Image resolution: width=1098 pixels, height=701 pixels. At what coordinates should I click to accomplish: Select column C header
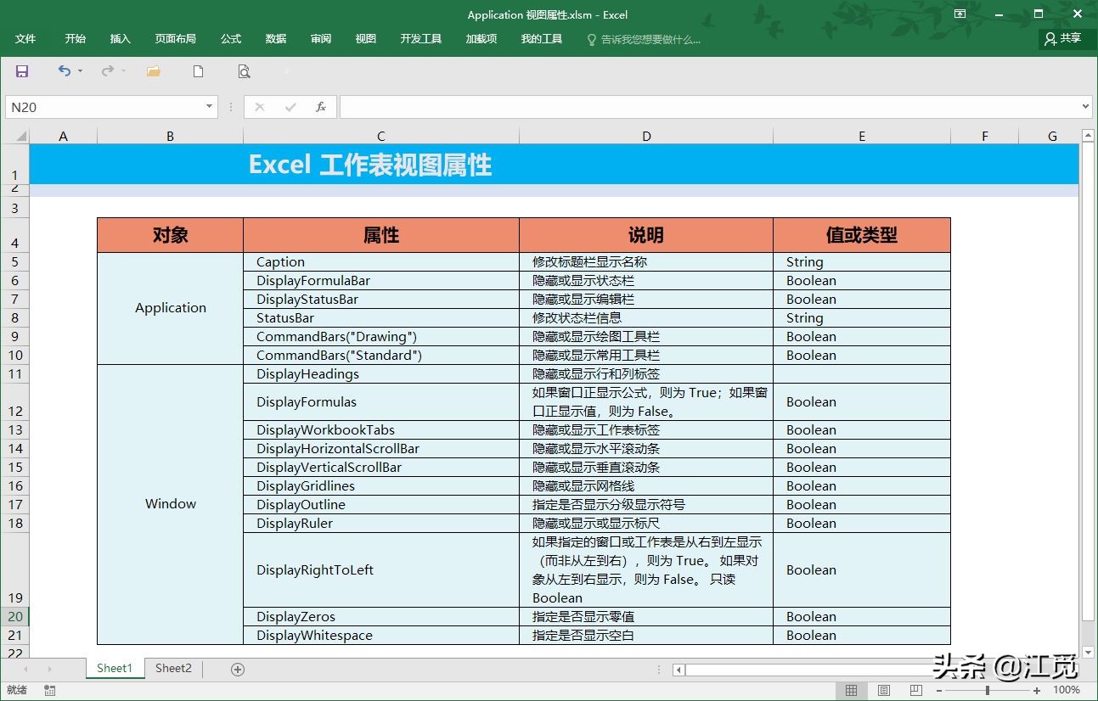coord(381,136)
